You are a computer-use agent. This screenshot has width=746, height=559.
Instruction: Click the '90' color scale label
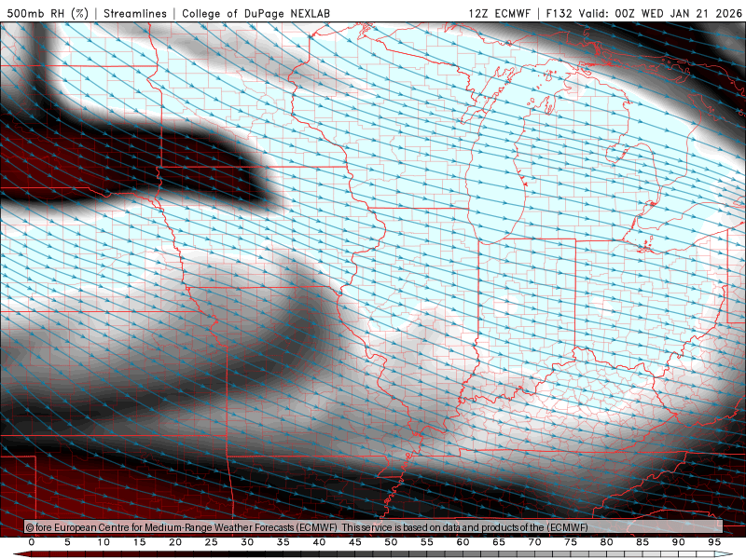pos(679,542)
